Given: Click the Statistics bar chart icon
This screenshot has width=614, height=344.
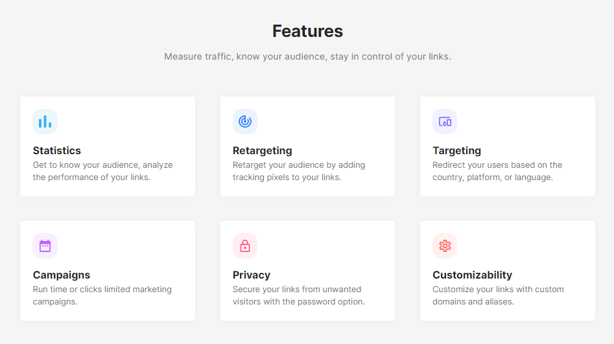Looking at the screenshot, I should (x=45, y=121).
